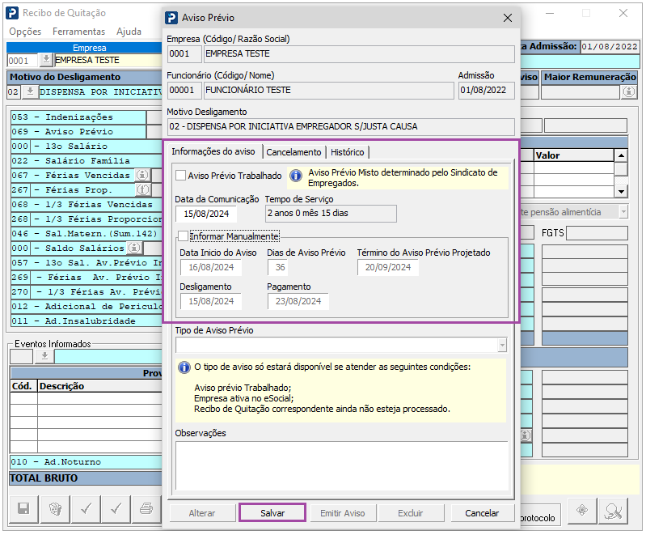Click the down arrow of Valor list scrollbar

(621, 191)
